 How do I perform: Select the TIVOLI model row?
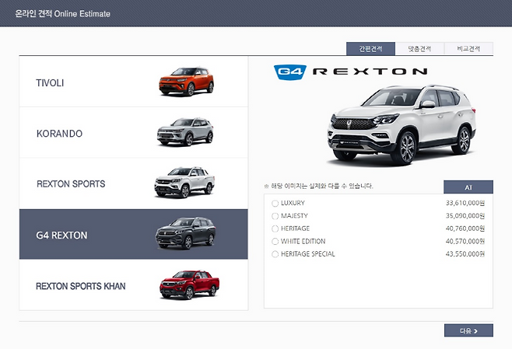(134, 82)
